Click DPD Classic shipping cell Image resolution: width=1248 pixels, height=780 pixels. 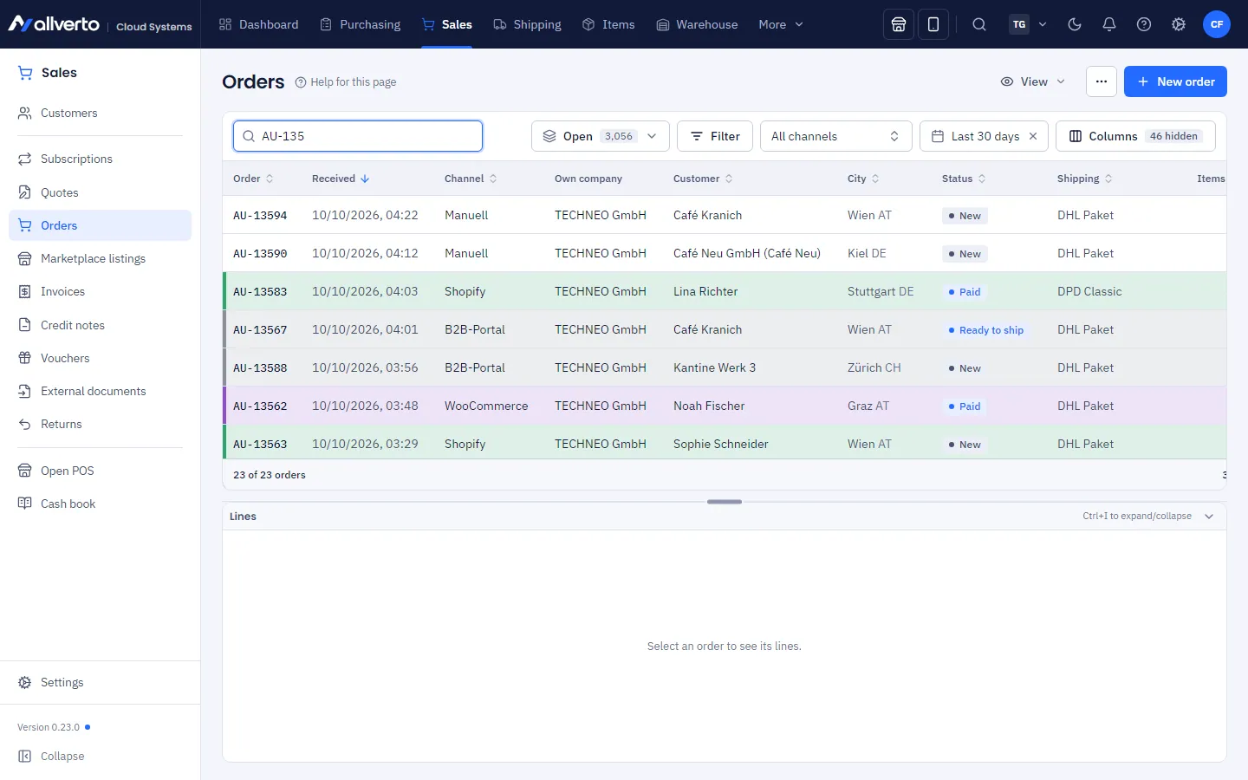[1089, 291]
